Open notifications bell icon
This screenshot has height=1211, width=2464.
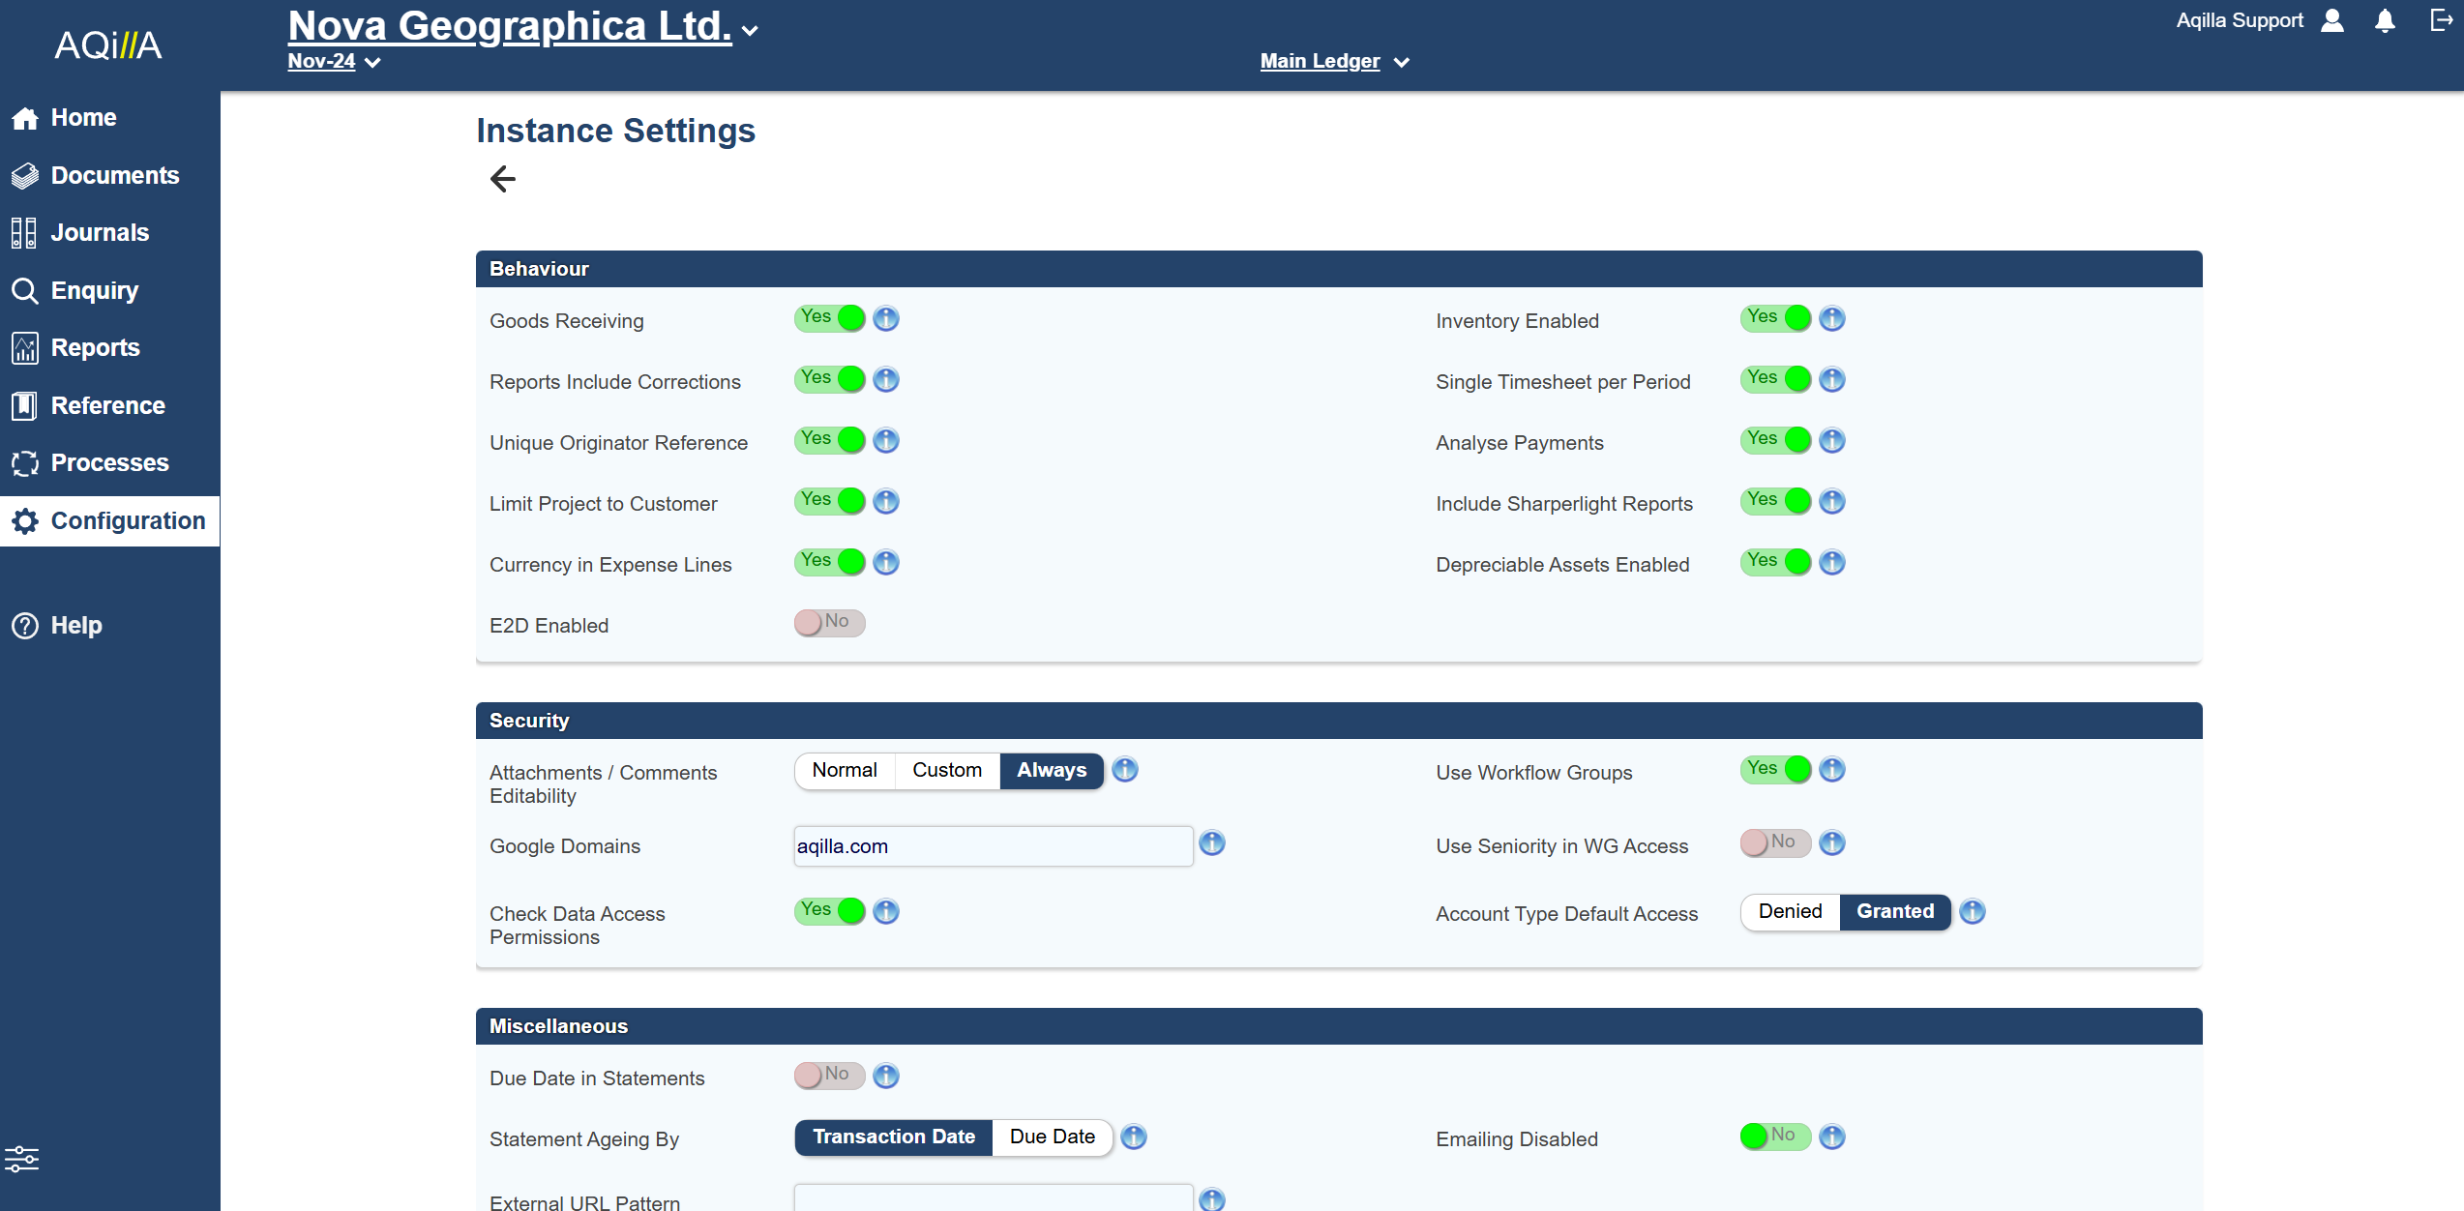click(x=2385, y=21)
